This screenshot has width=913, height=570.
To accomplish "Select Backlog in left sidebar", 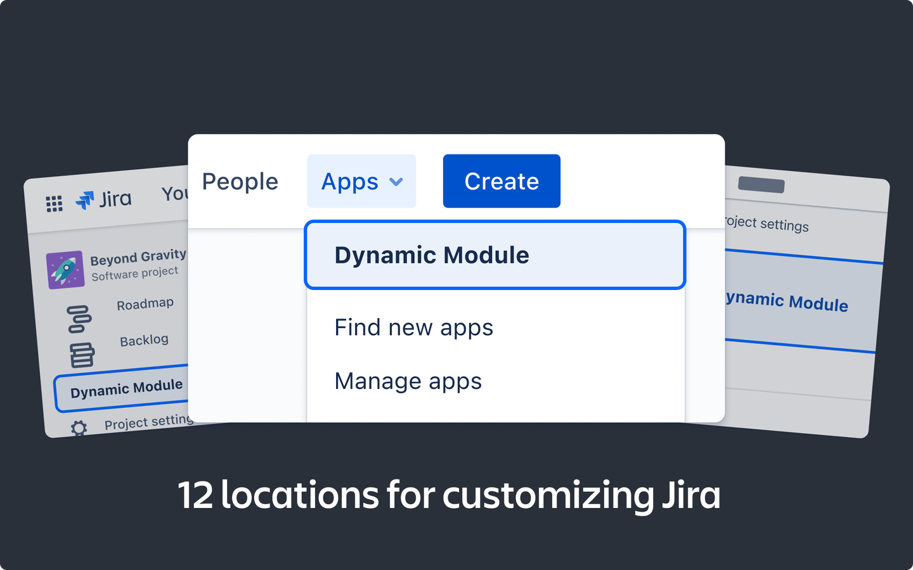I will click(144, 340).
